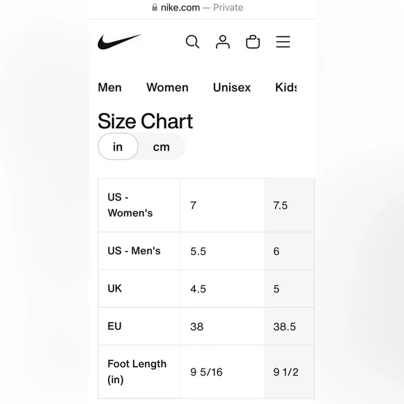Screen dimensions: 404x404
Task: Switch size chart units to cm
Action: coord(162,147)
